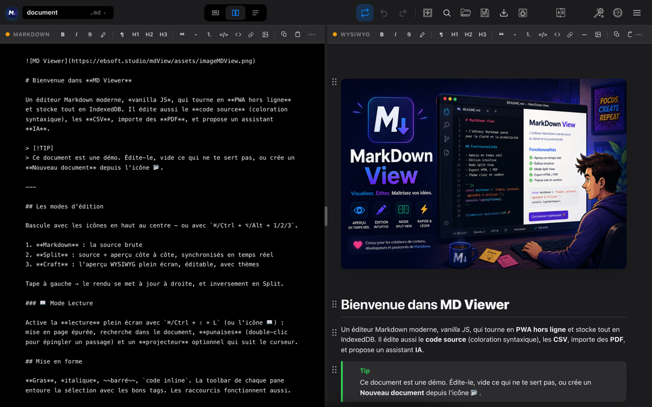Edit the document filename field
652x407 pixels.
(x=54, y=12)
